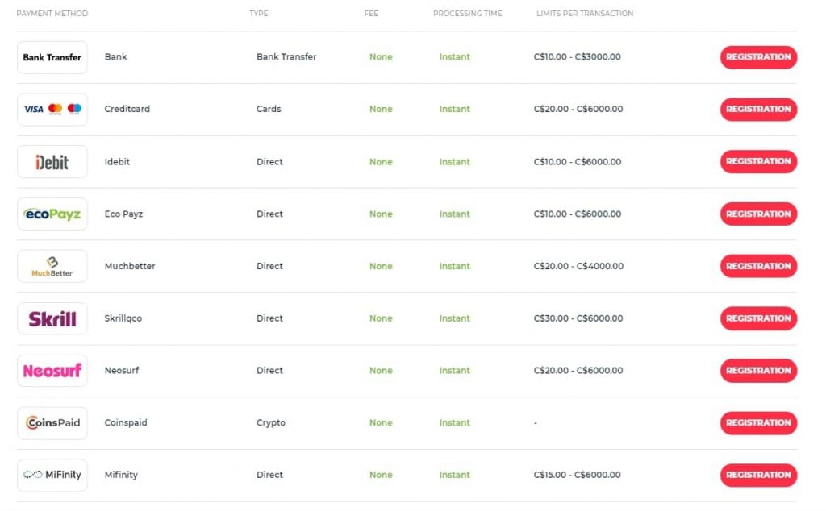Click Registration button in Bank row
Viewport: 826px width, 511px height.
pos(758,57)
